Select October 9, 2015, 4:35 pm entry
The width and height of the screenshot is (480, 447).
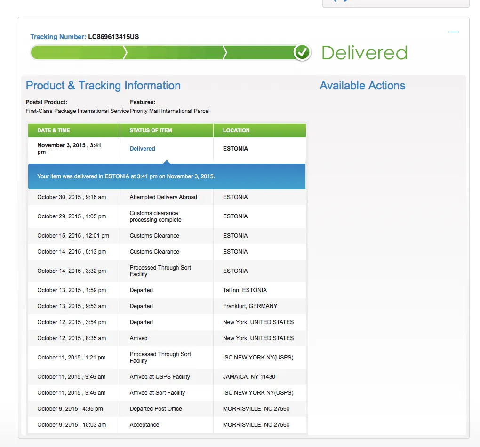(70, 409)
